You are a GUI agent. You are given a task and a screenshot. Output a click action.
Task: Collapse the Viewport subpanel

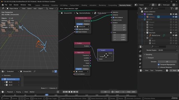[x=147, y=58]
